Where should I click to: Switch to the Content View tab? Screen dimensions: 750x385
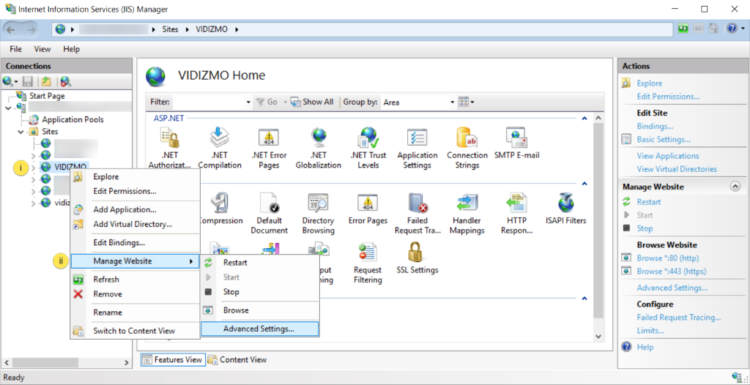[x=243, y=359]
